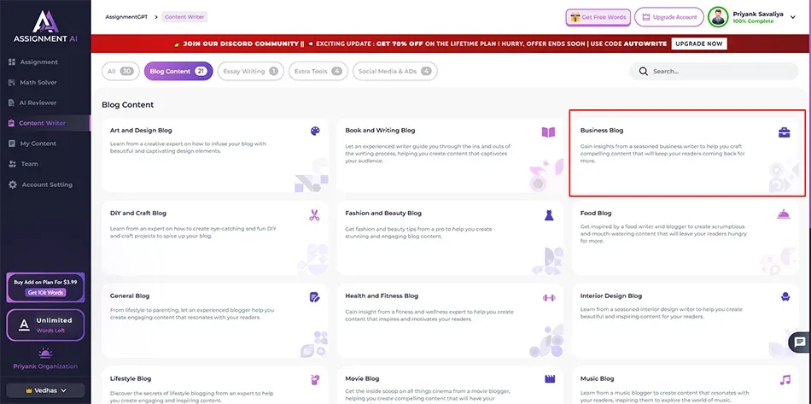Image resolution: width=811 pixels, height=404 pixels.
Task: Switch to the Extra Tools tab
Action: point(319,72)
